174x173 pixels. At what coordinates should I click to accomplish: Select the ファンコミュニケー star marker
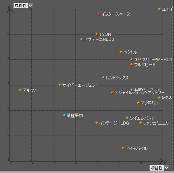pos(141,123)
